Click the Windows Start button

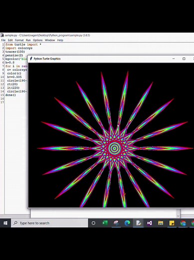tap(5, 223)
